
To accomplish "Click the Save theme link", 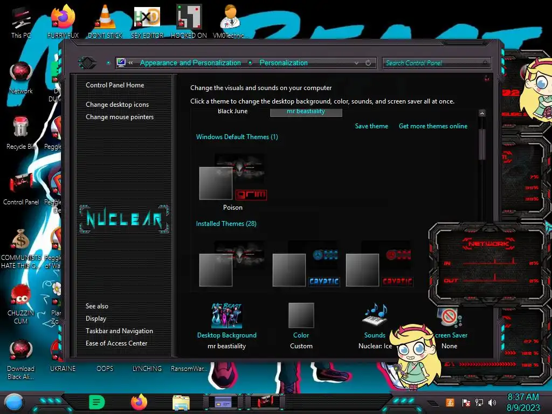I will coord(371,126).
